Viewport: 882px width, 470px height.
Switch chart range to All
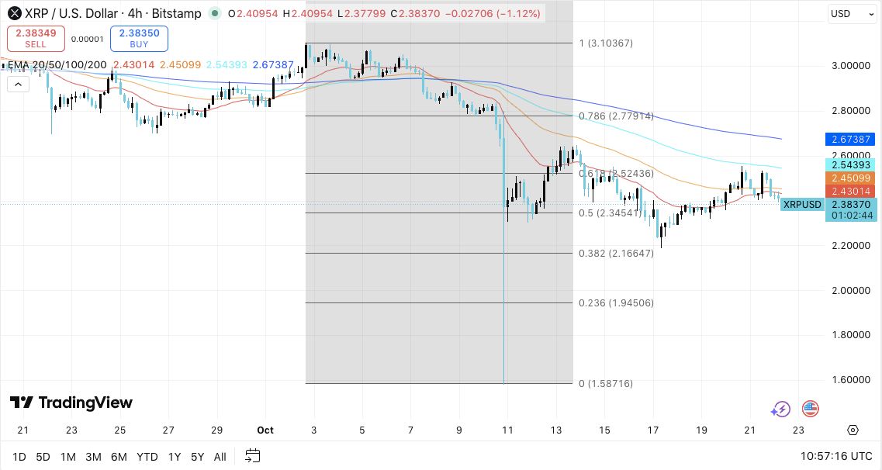coord(220,457)
